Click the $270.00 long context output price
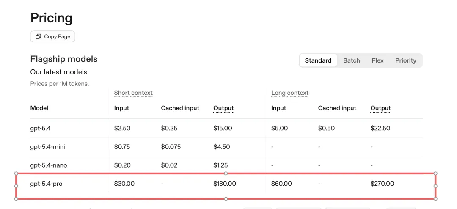Viewport: 457px width, 209px height. [x=382, y=184]
